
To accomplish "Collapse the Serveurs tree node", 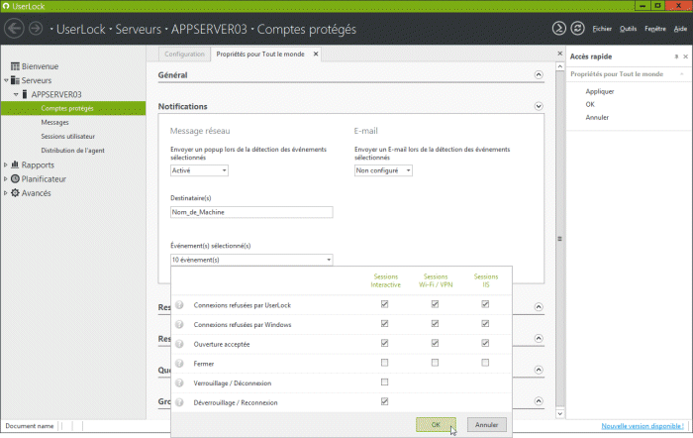I will (6, 80).
